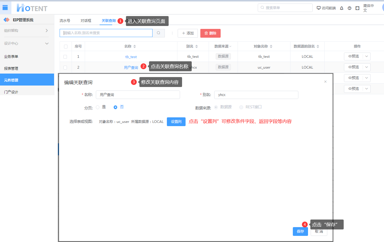This screenshot has width=384, height=242.
Task: Open the 数据来源 column filter dropdown
Action: (x=230, y=46)
